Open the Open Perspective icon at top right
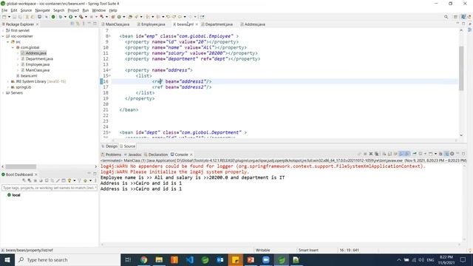Viewport: 473px width, 266px height. click(456, 17)
